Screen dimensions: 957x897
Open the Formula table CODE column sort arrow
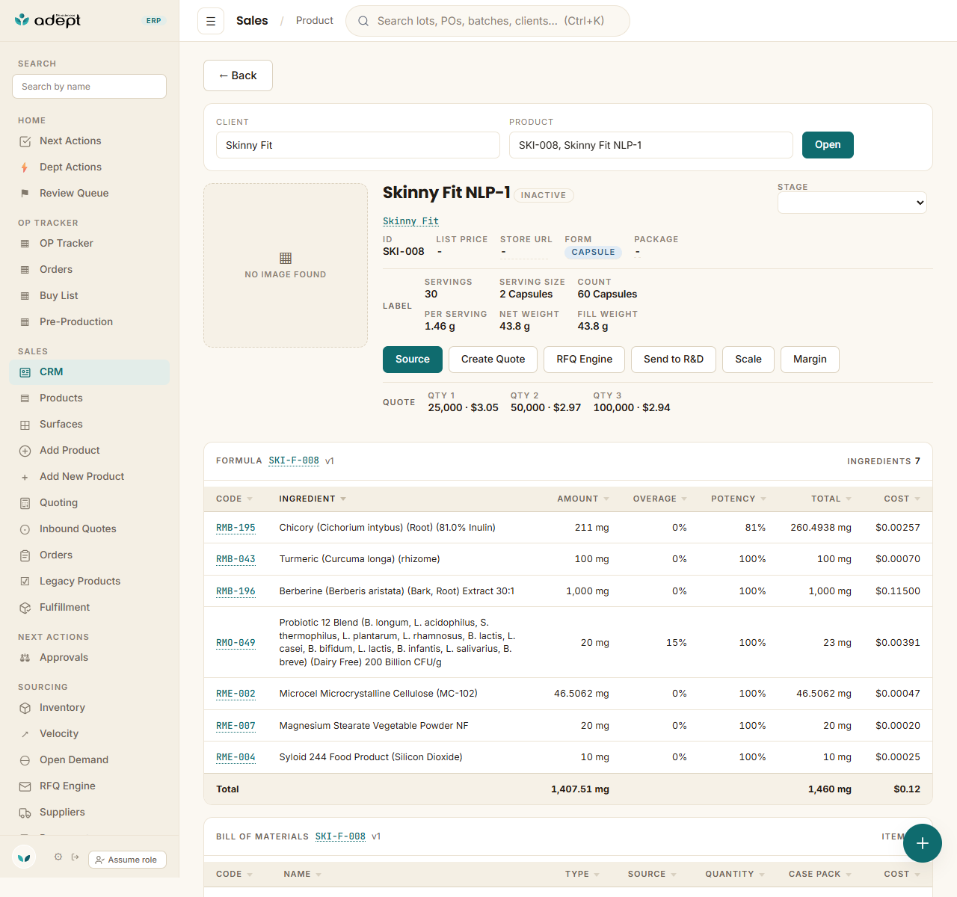click(250, 499)
